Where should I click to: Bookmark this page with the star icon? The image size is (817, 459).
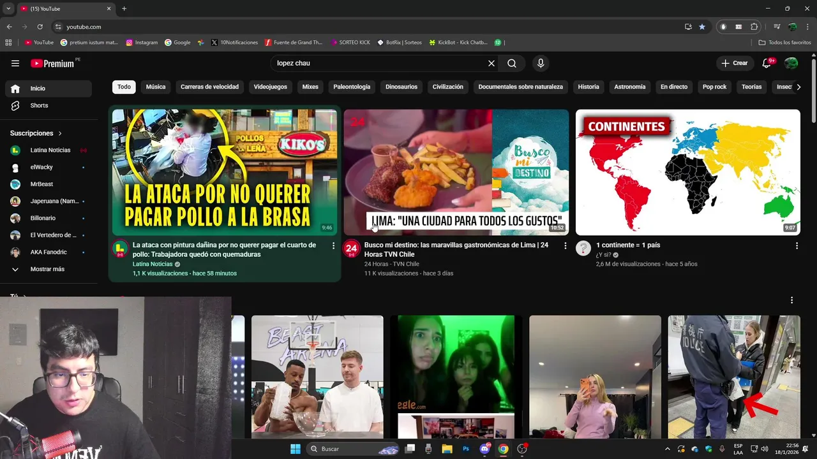[x=702, y=27]
